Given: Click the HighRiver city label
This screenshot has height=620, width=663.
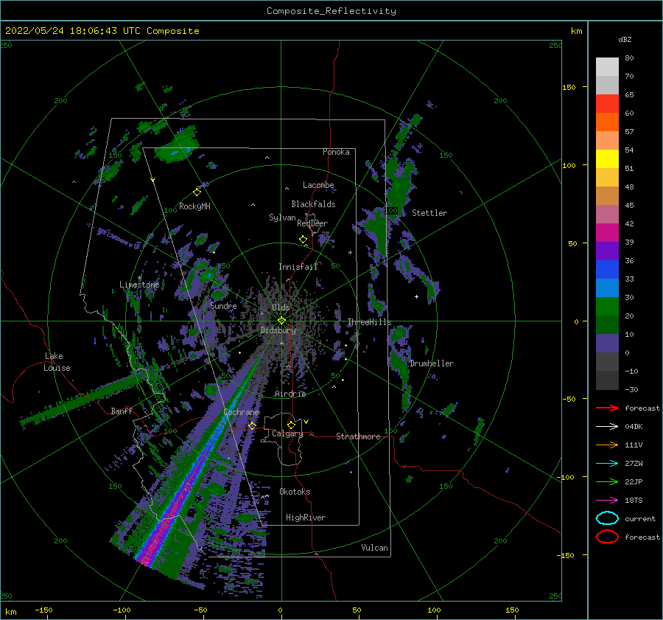Looking at the screenshot, I should [306, 518].
